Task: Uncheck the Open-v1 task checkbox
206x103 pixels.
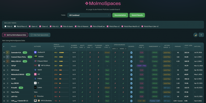Action: (30, 27)
